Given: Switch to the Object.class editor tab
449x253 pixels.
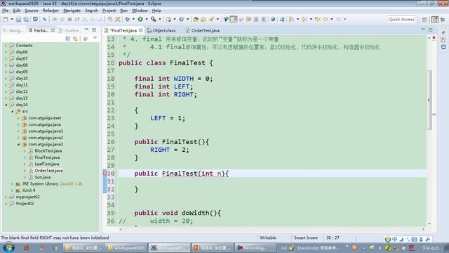Looking at the screenshot, I should pyautogui.click(x=162, y=30).
